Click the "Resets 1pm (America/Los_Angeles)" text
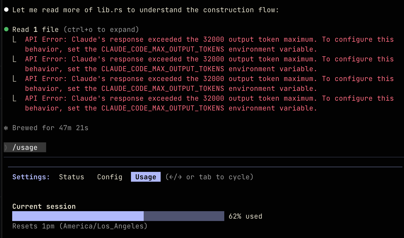Screen dimensions: 404x238 coord(80,226)
